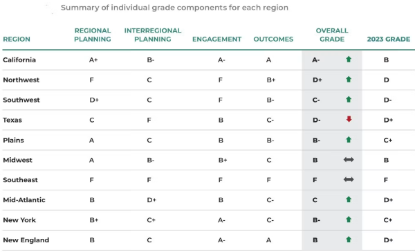This screenshot has height=252, width=415.
Task: Click the Interregional Planning column header
Action: (x=153, y=35)
